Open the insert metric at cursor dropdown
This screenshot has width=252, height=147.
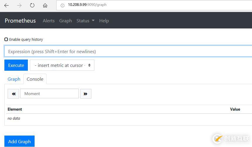tap(62, 65)
